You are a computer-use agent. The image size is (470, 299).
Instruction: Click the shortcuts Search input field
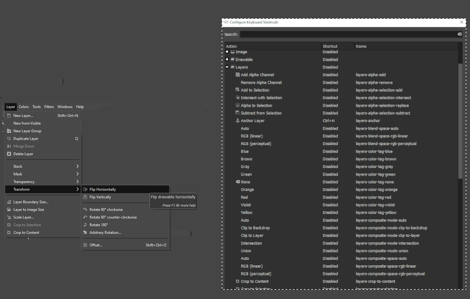point(348,34)
